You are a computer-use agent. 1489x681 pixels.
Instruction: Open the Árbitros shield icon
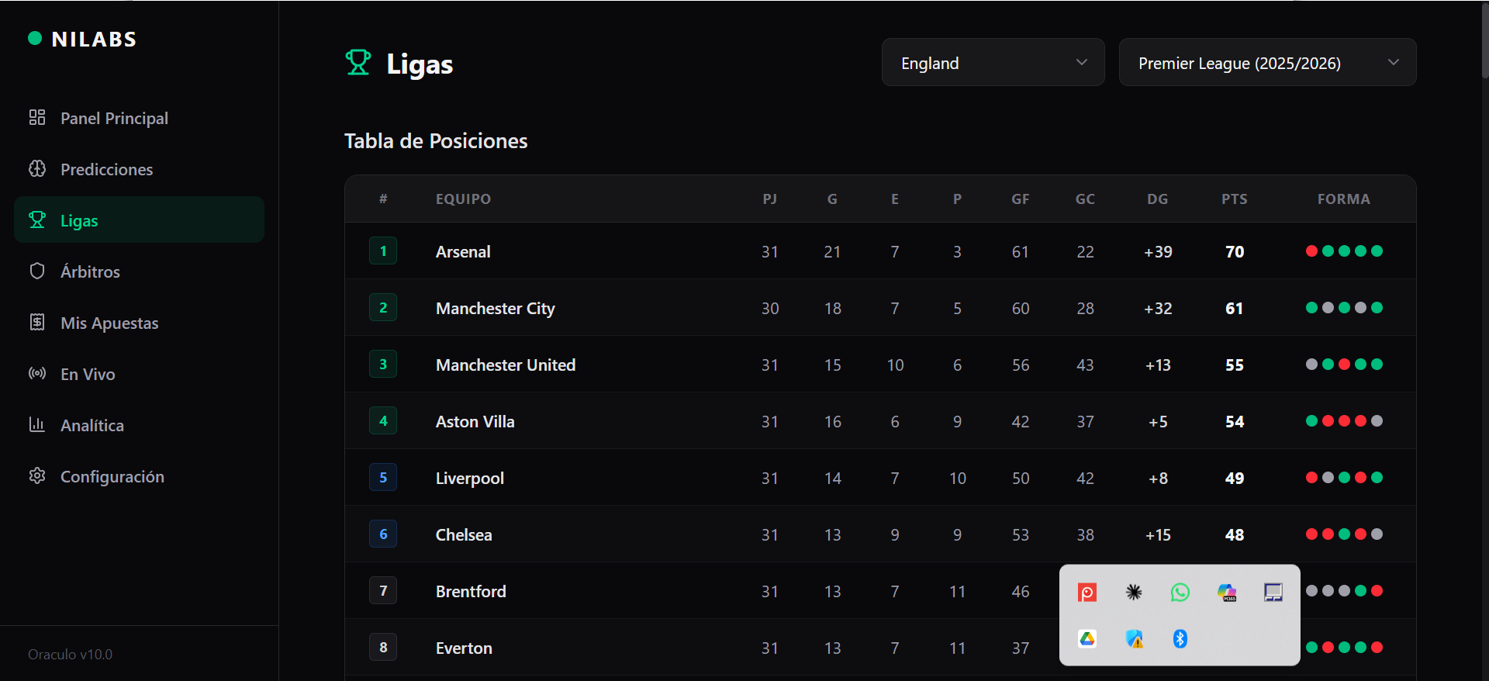tap(37, 271)
